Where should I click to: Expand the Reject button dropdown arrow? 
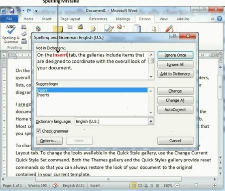[x=124, y=26]
